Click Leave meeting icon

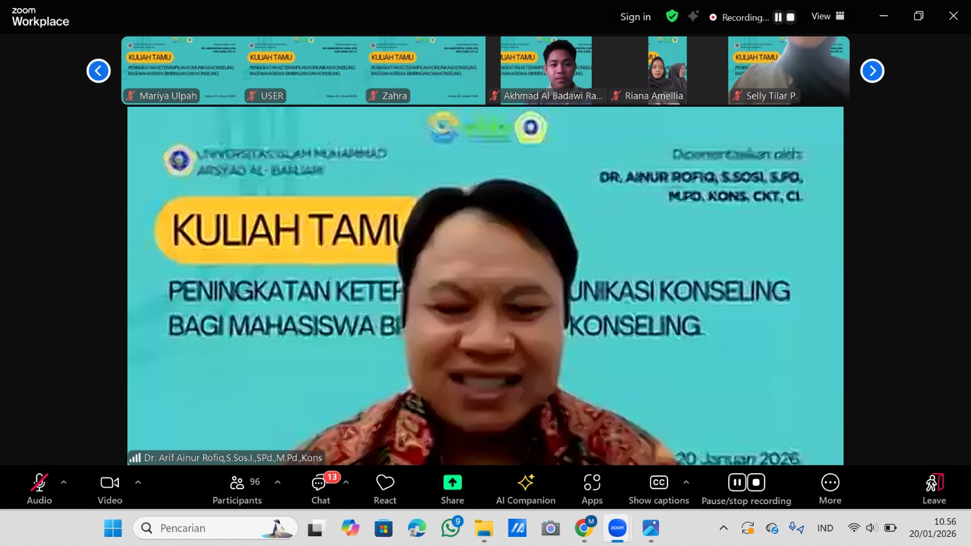934,483
